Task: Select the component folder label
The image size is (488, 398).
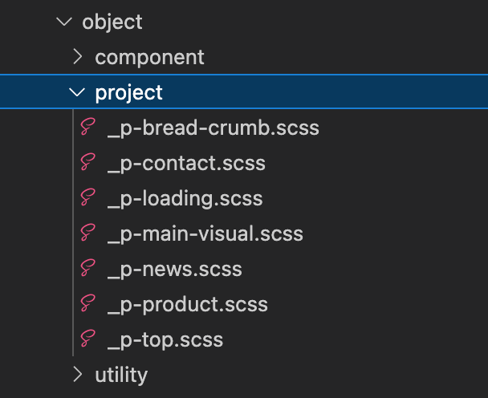Action: pos(149,58)
